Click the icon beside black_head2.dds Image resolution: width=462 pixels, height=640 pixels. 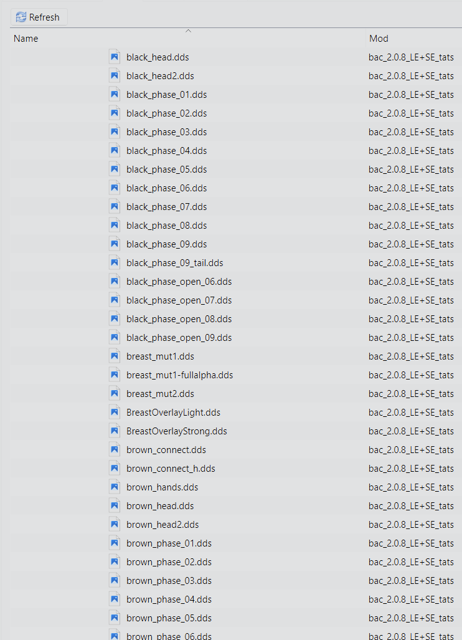(x=115, y=76)
